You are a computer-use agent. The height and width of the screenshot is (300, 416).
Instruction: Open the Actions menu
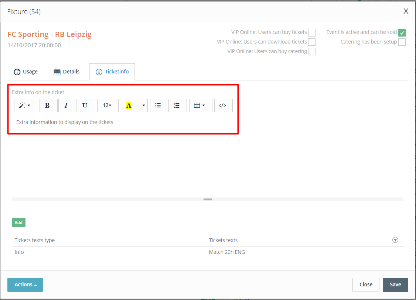25,285
